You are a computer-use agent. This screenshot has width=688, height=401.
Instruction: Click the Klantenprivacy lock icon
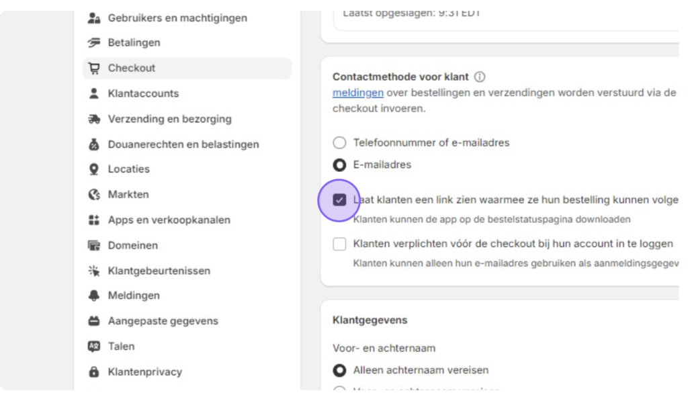point(94,371)
